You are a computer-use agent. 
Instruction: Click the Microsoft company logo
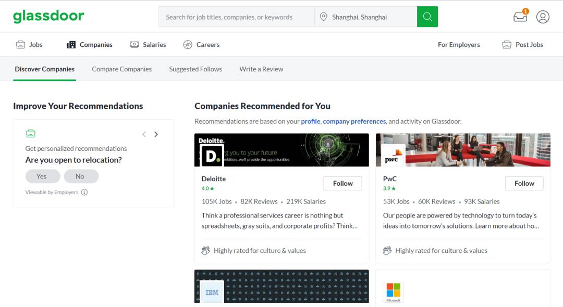pyautogui.click(x=393, y=292)
